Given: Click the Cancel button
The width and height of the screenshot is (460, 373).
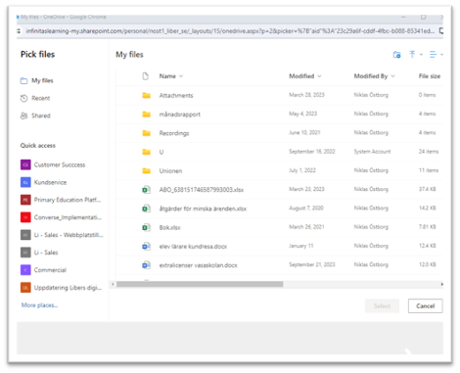Looking at the screenshot, I should click(426, 306).
